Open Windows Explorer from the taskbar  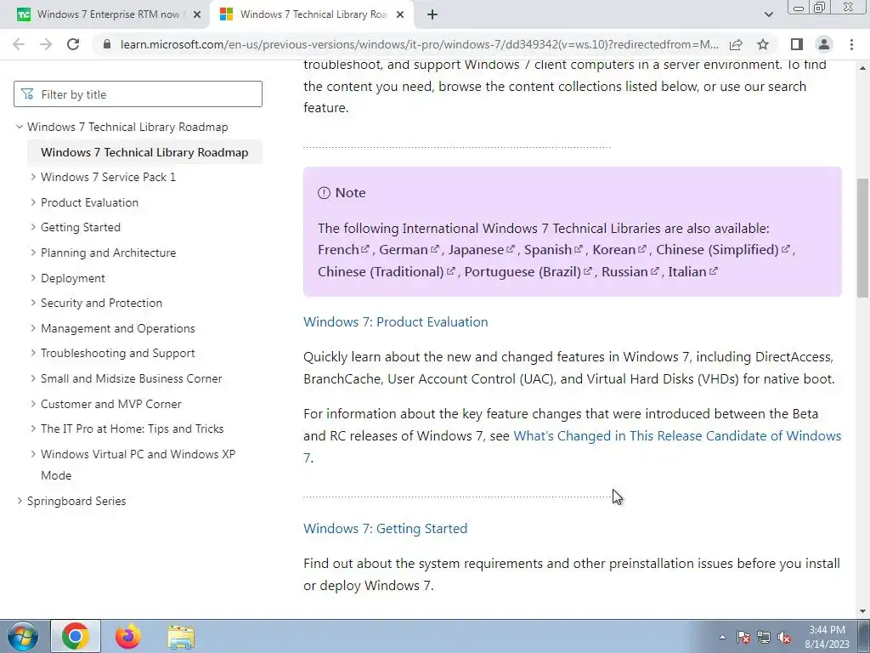coord(181,636)
